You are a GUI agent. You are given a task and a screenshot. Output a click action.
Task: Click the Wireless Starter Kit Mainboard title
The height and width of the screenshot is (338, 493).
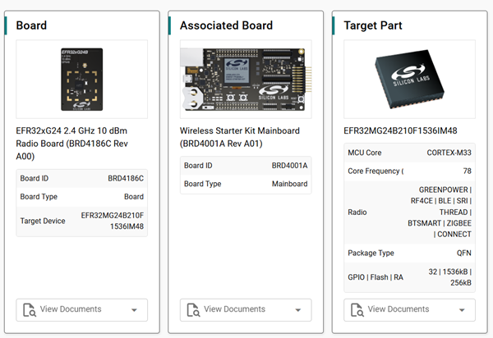click(240, 137)
